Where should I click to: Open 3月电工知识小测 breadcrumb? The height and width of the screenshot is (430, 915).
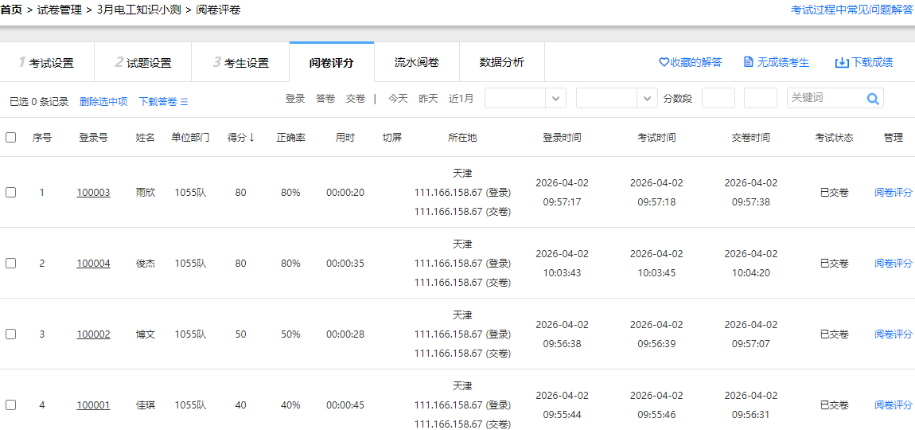coord(138,10)
